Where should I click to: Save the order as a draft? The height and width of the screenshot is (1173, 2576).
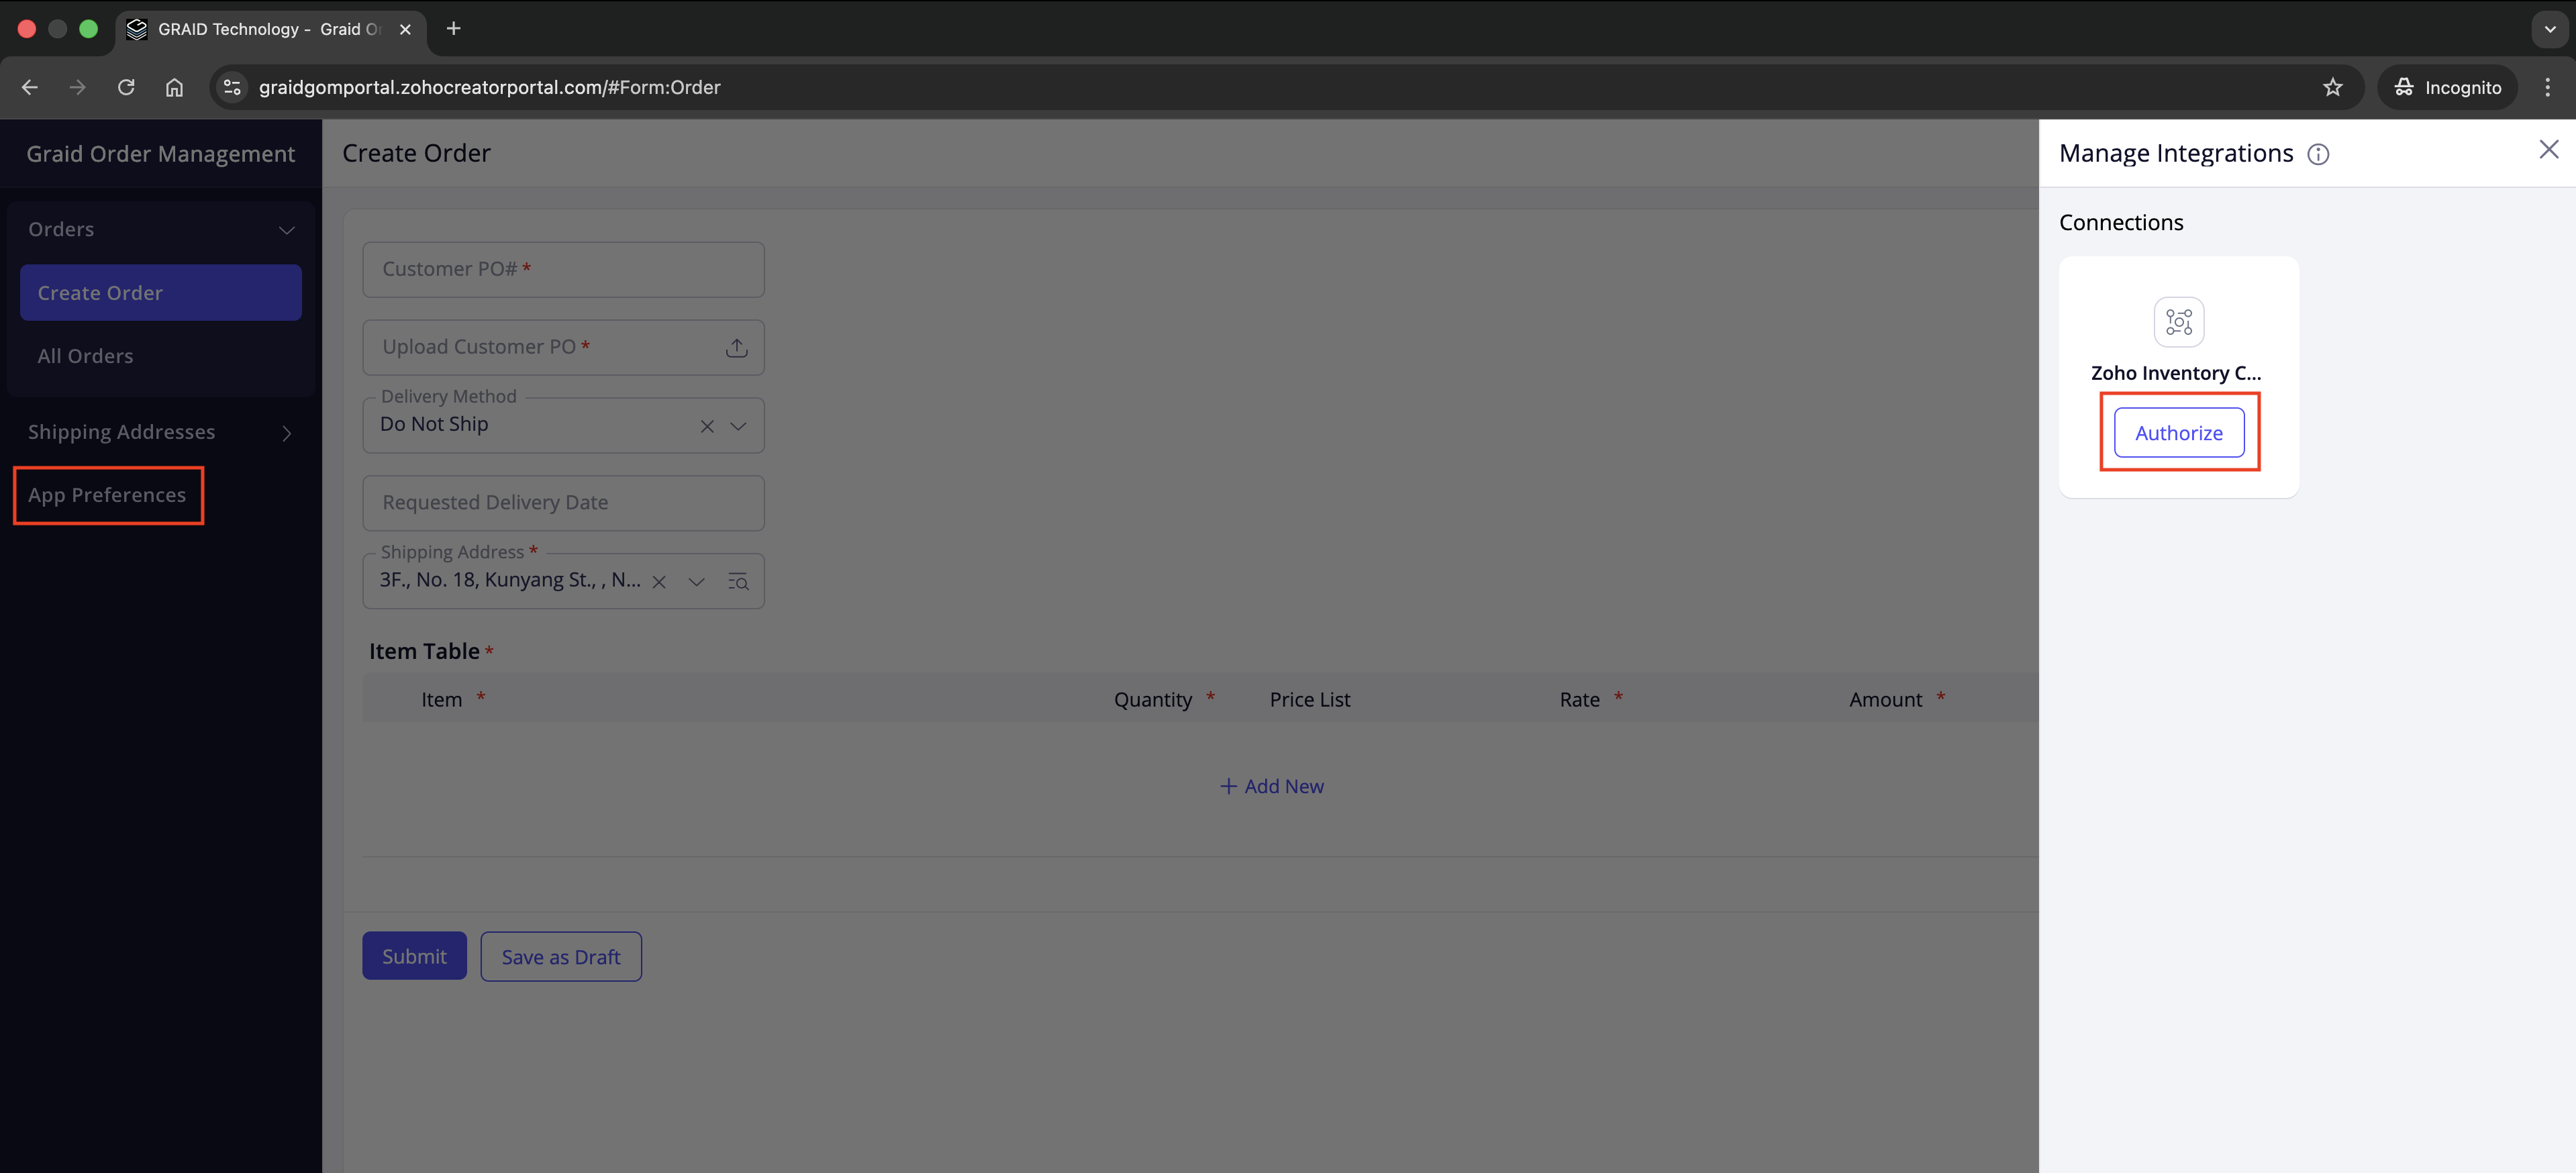(560, 956)
